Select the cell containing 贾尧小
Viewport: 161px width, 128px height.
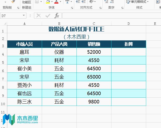25,85
